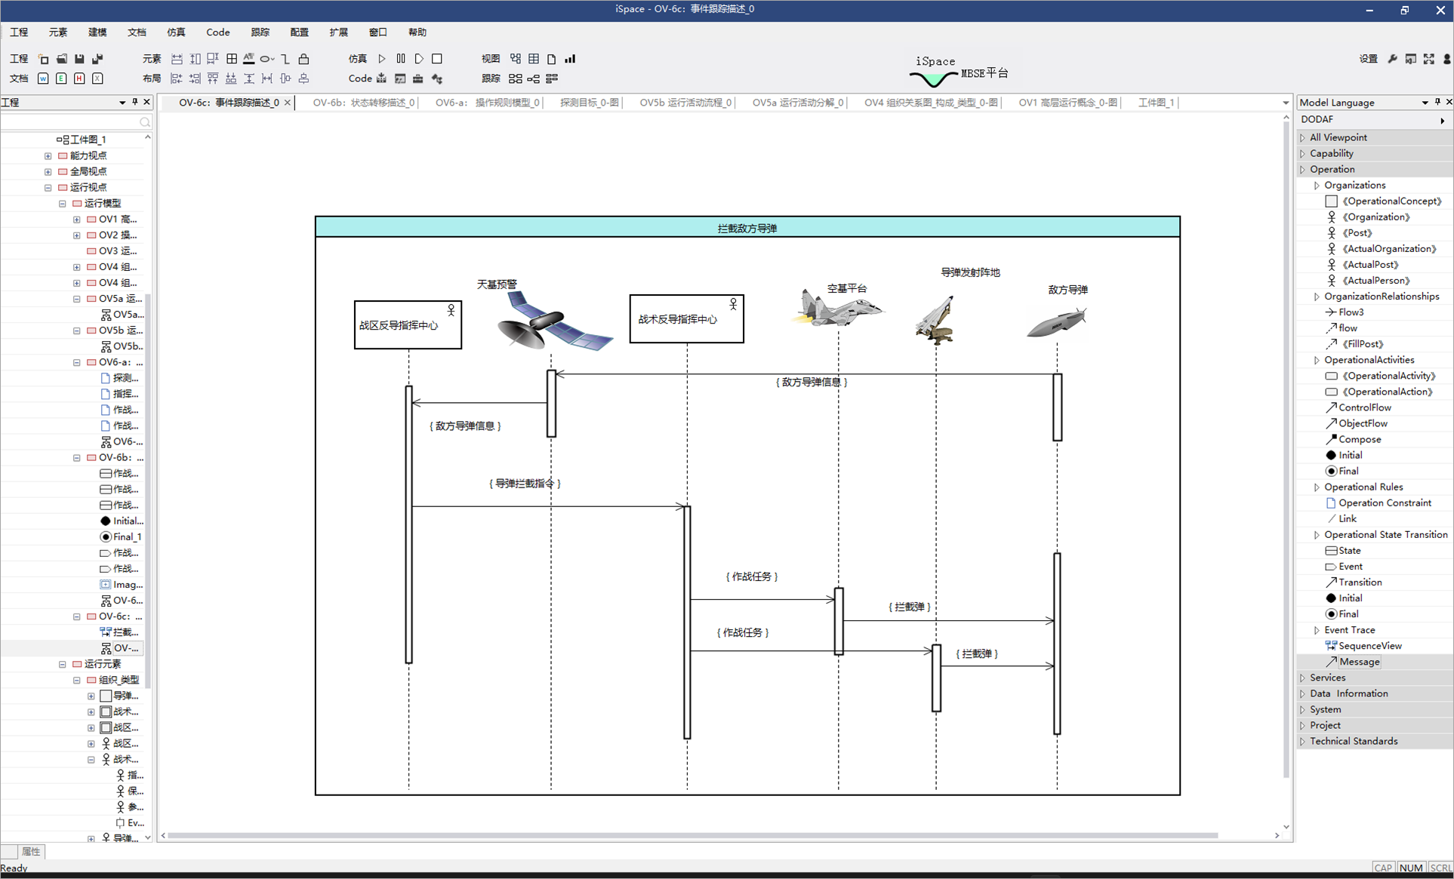Click the bar chart icon in 视图 toolbar
Viewport: 1454px width, 879px height.
click(570, 59)
